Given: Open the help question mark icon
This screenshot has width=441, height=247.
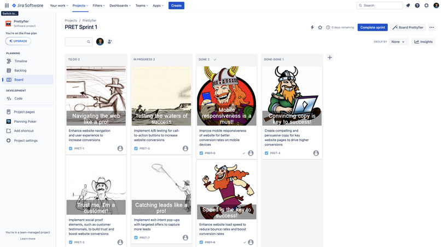Looking at the screenshot, I should (417, 5).
